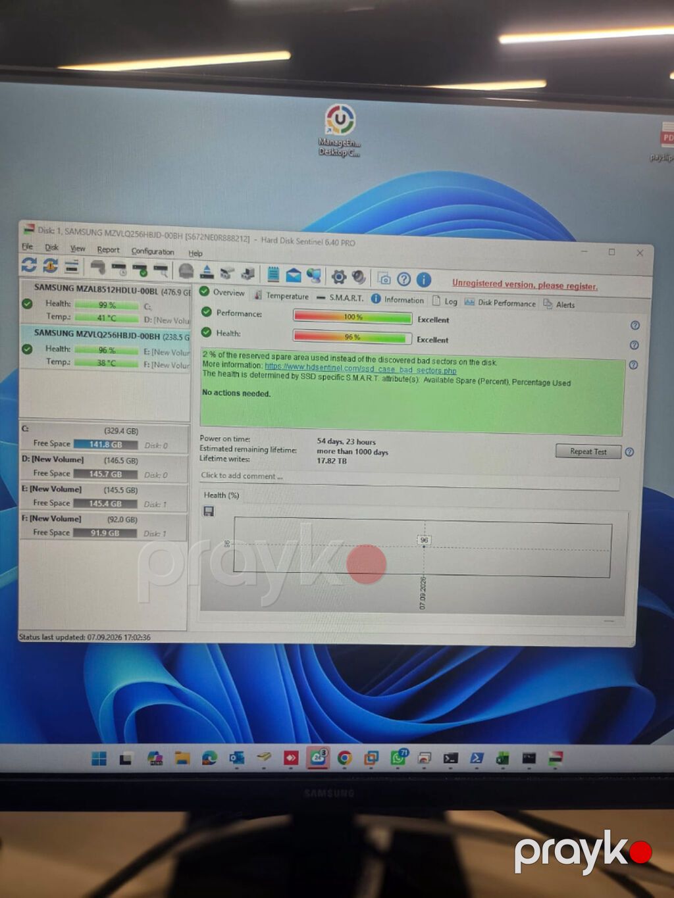Click the camera screenshot toolbar icon
The image size is (674, 898).
point(384,278)
